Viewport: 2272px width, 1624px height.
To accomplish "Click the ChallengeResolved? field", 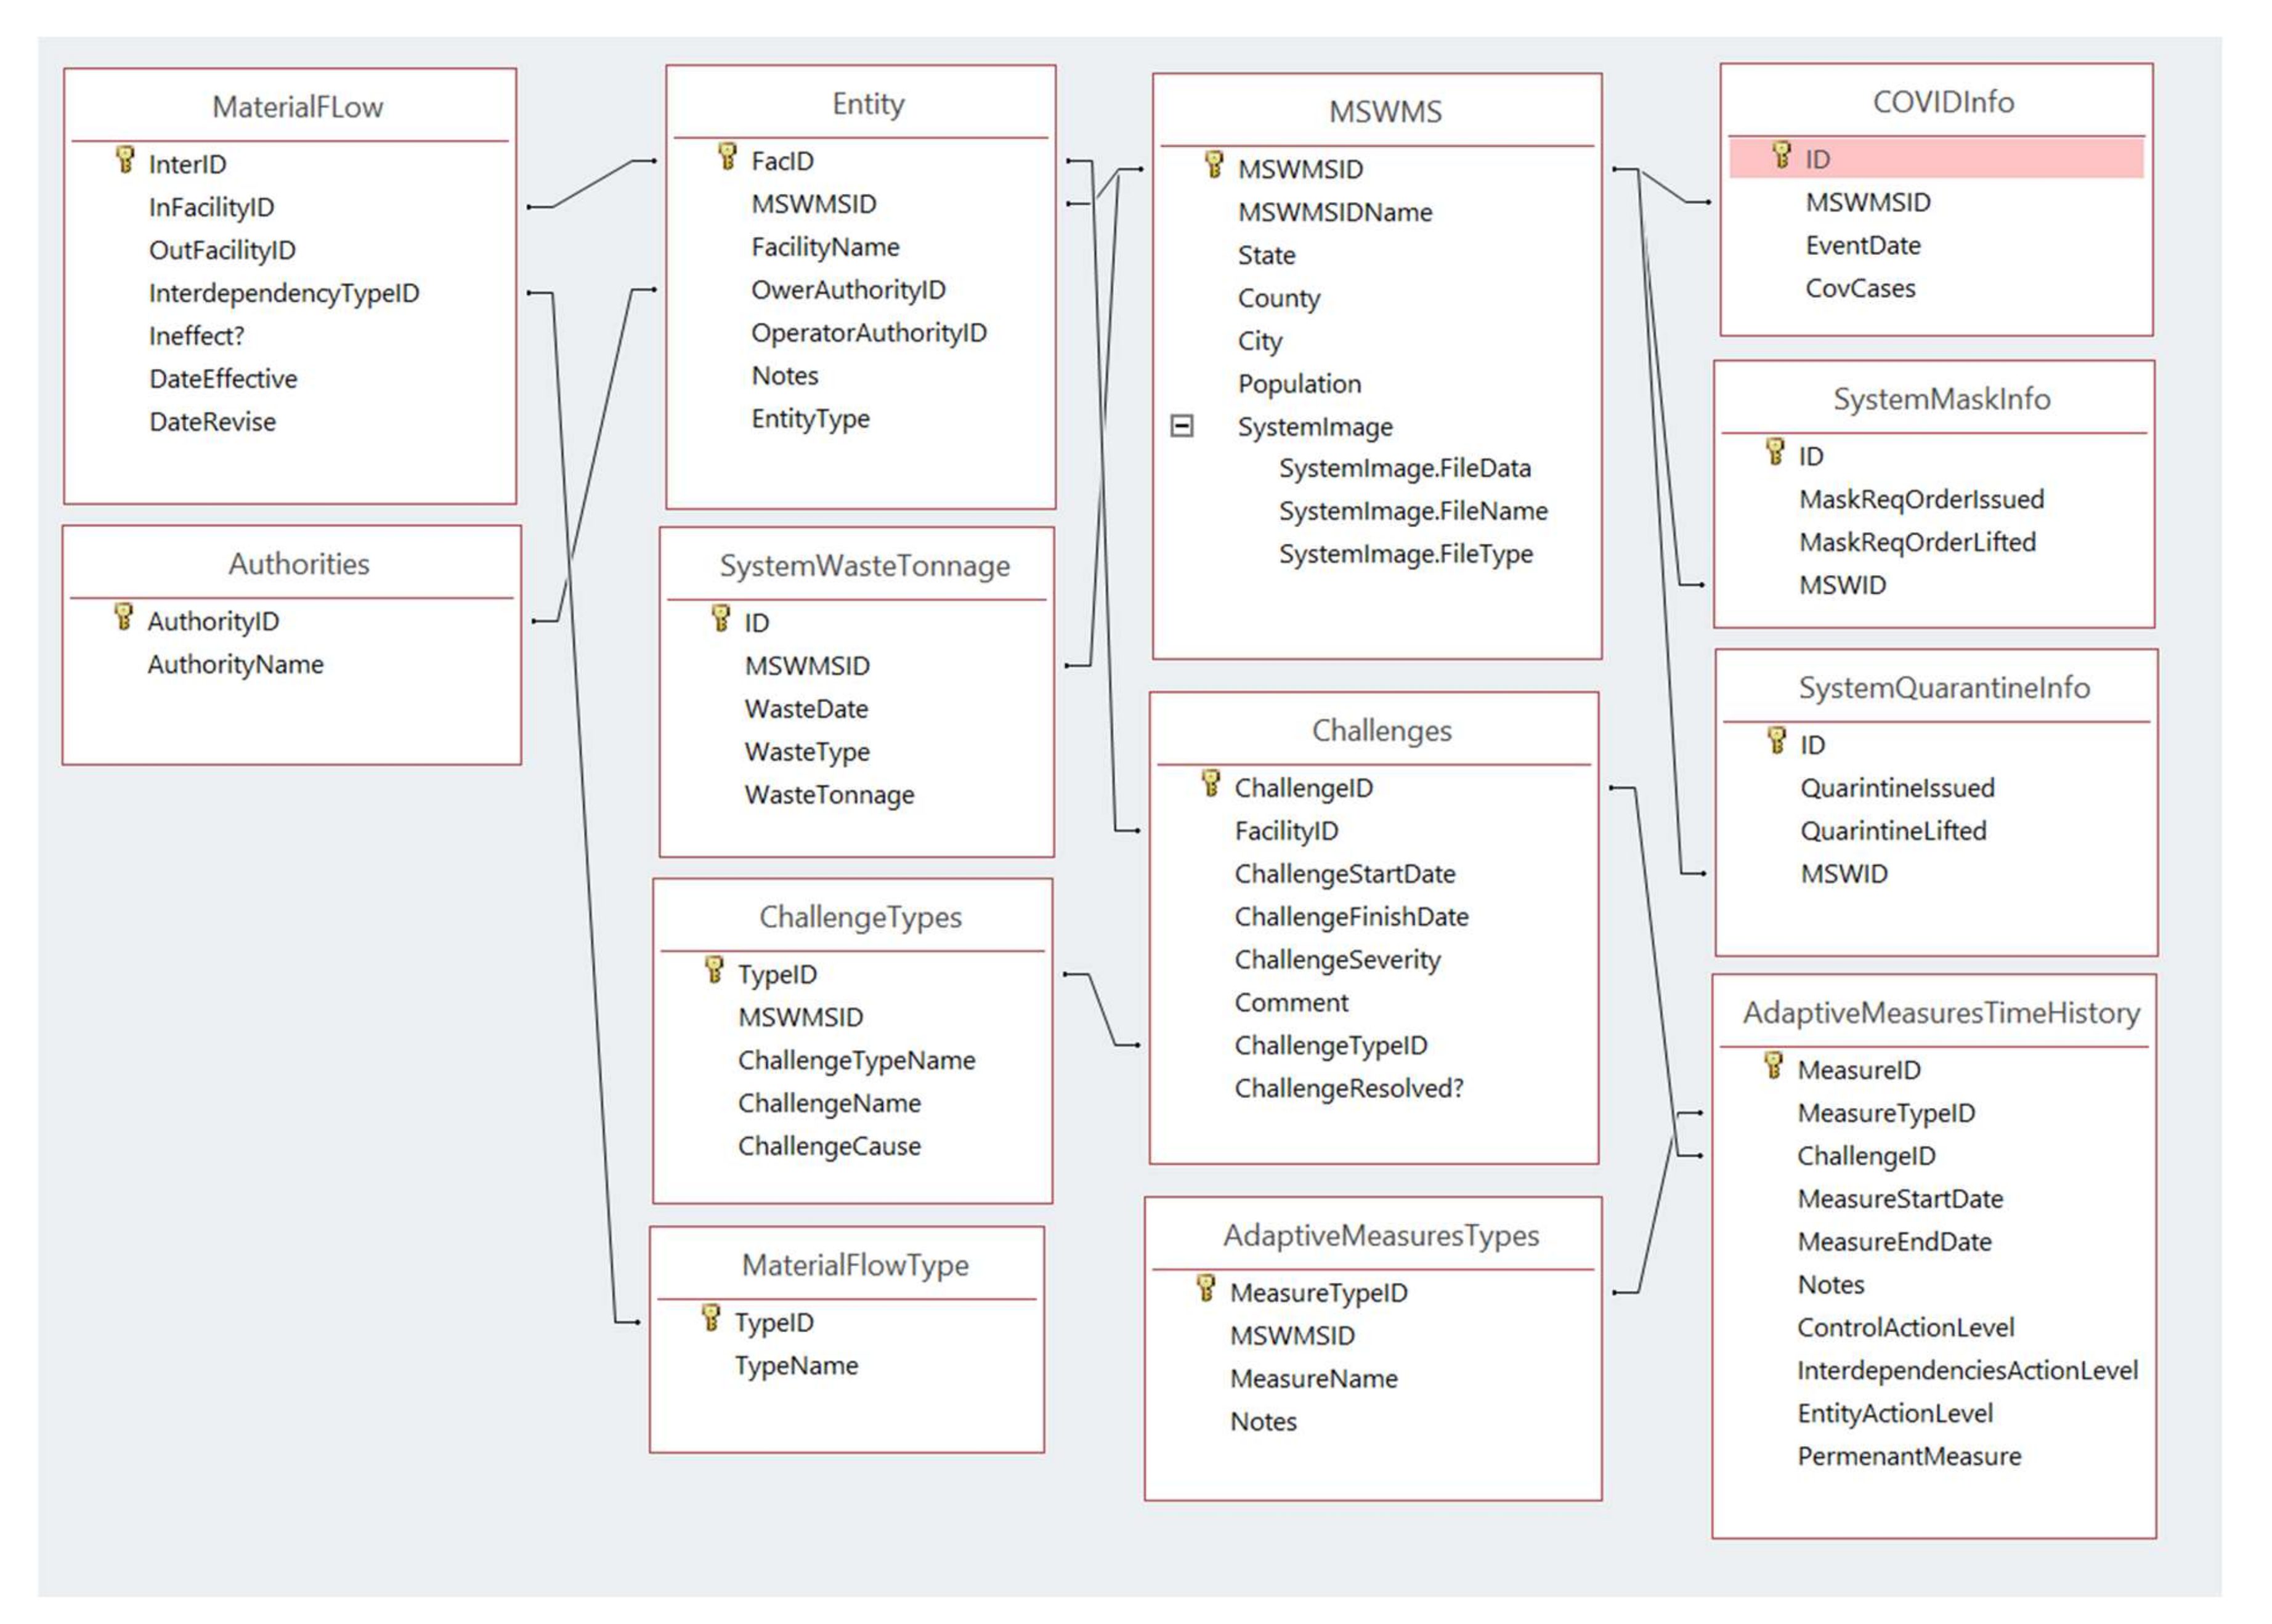I will [x=1347, y=1088].
